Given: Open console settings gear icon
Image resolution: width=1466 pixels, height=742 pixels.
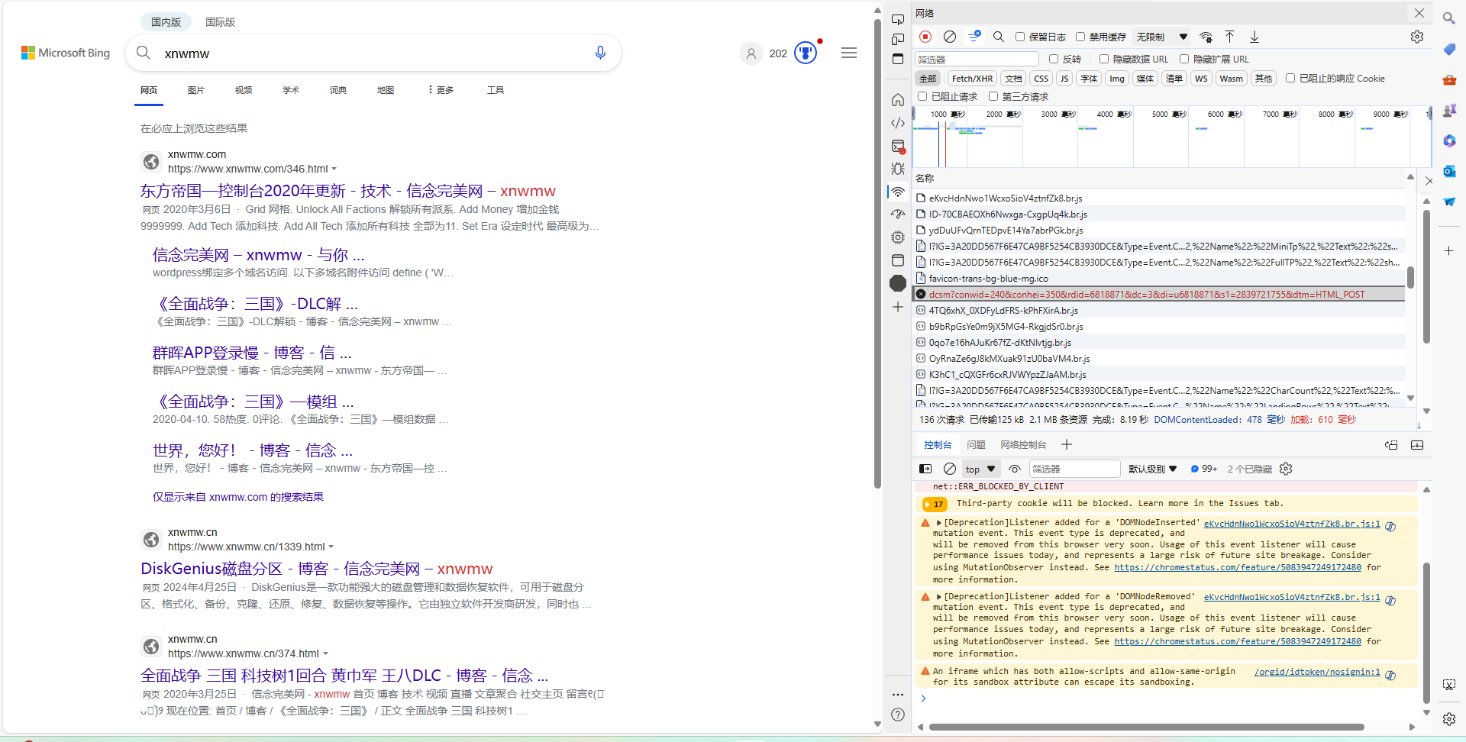Looking at the screenshot, I should tap(1286, 469).
